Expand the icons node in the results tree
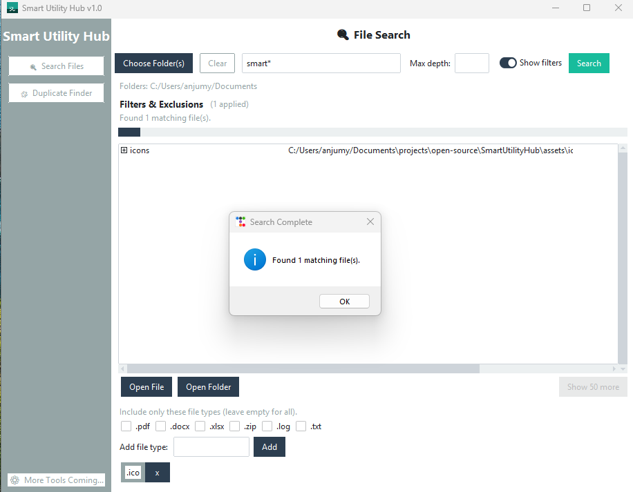Viewport: 633px width, 492px height. click(124, 150)
